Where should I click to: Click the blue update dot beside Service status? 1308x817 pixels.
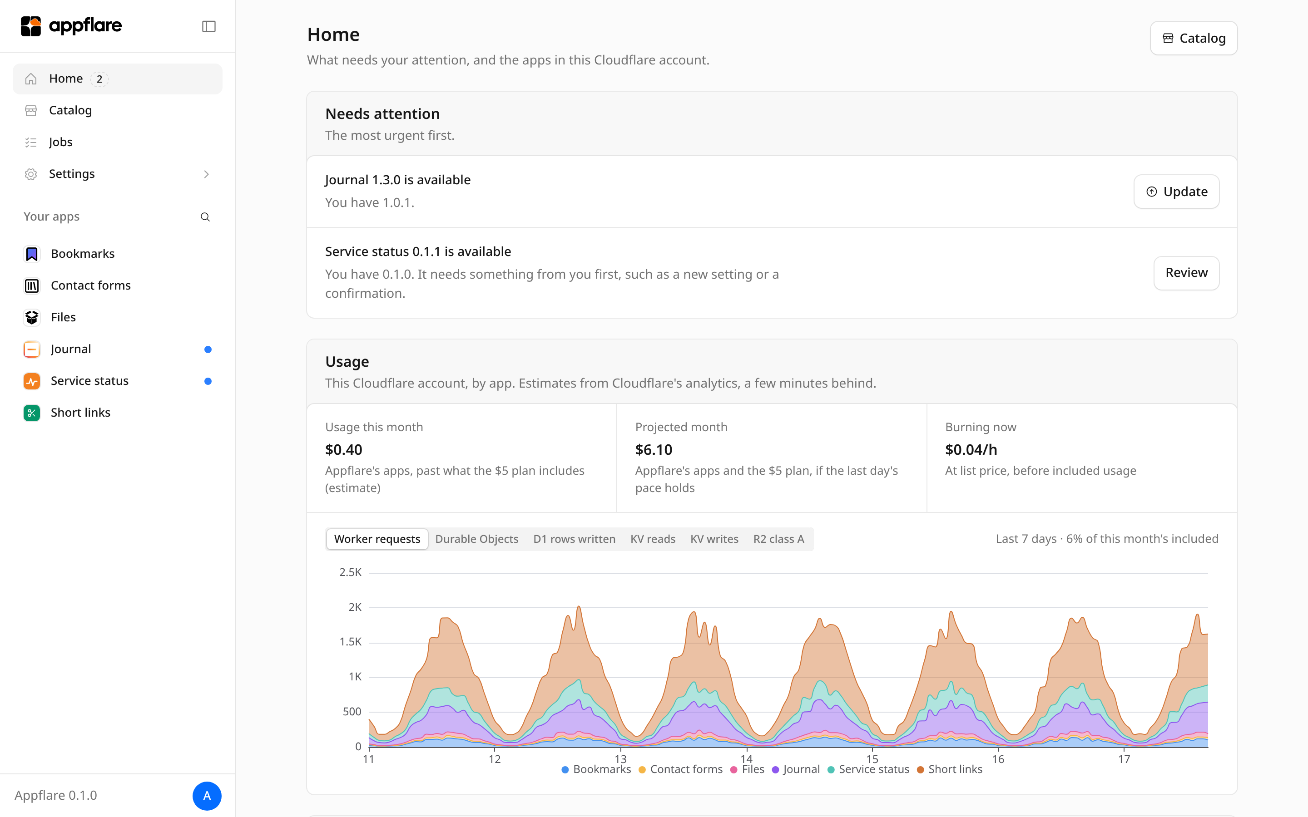pyautogui.click(x=208, y=381)
